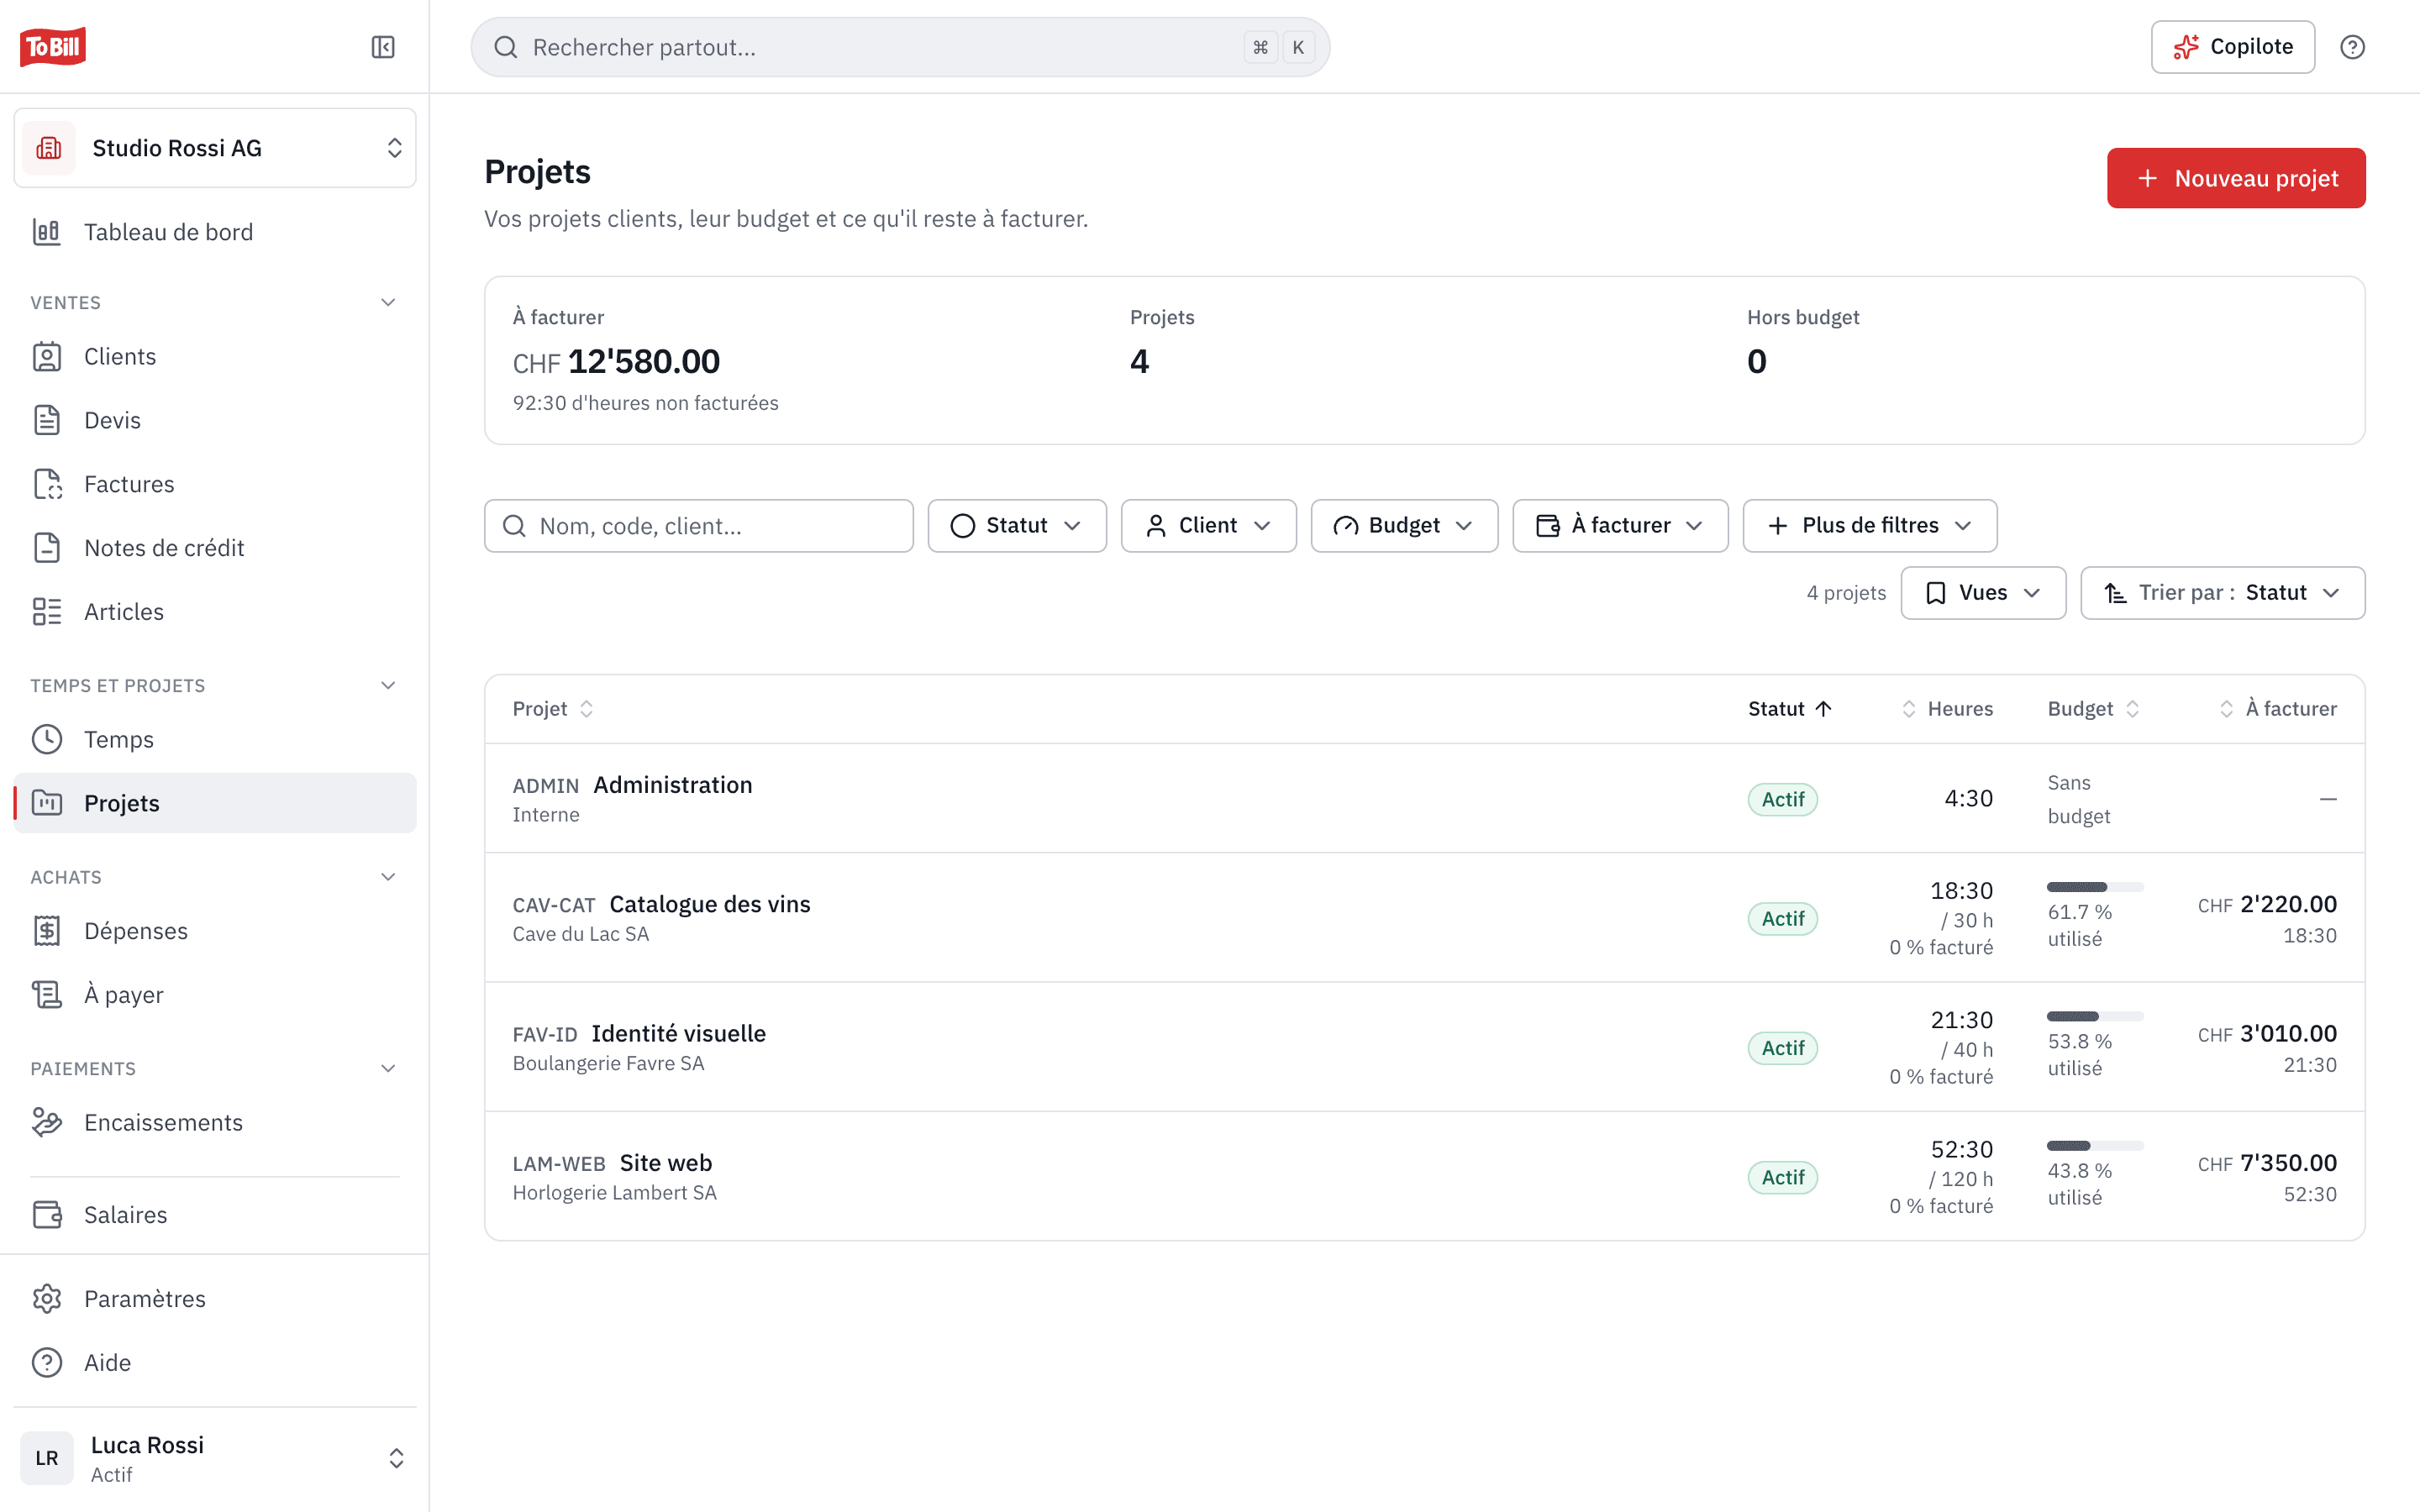Open Trier par Statut sort dropdown
The height and width of the screenshot is (1512, 2420).
point(2222,593)
